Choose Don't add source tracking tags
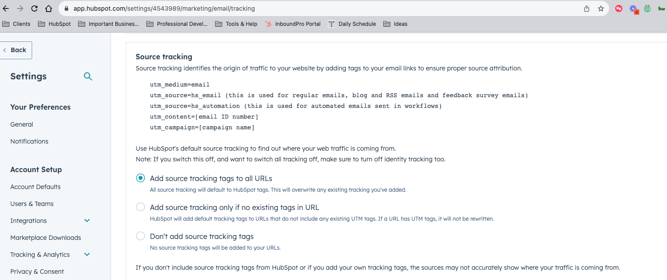667x280 pixels. (x=141, y=236)
